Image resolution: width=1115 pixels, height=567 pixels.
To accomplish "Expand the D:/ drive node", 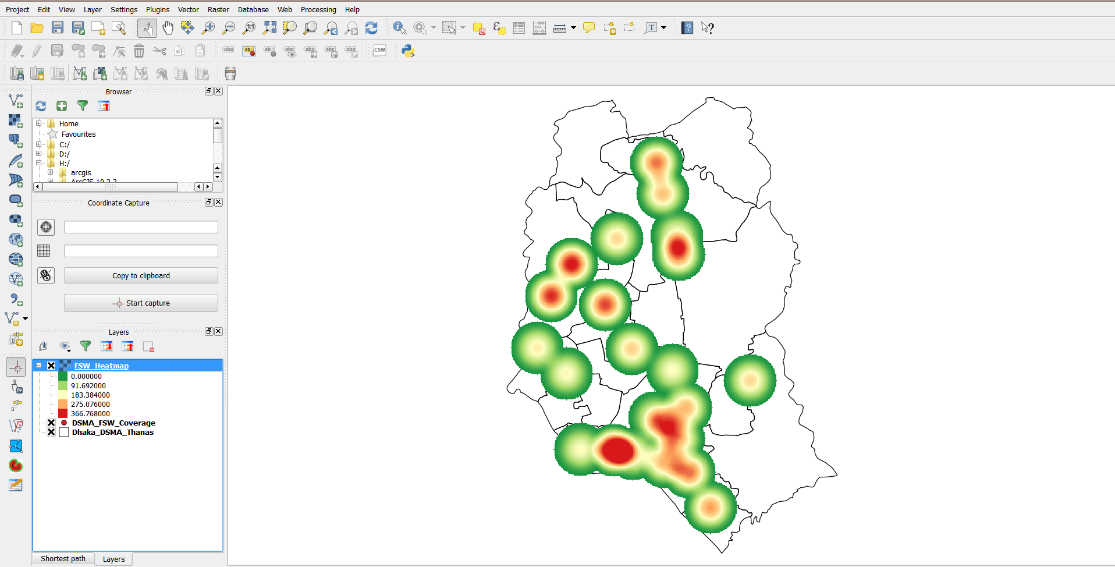I will tap(39, 154).
